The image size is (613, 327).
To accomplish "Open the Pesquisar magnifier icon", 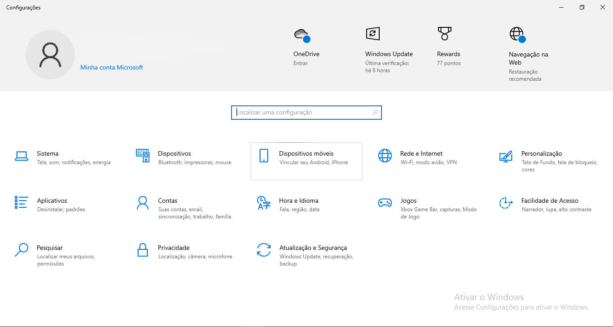I will click(21, 250).
